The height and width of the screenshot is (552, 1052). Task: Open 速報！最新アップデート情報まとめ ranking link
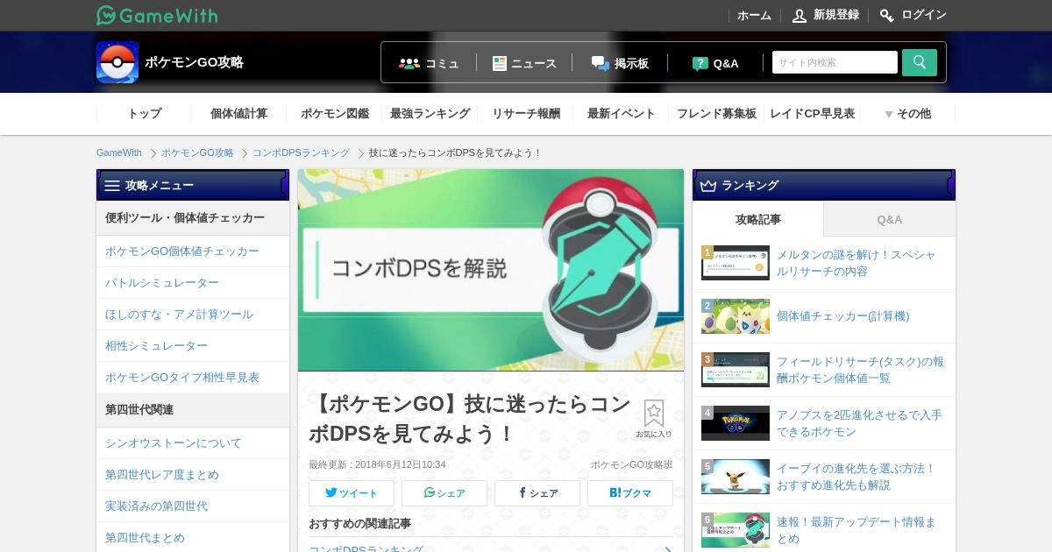pos(857,530)
